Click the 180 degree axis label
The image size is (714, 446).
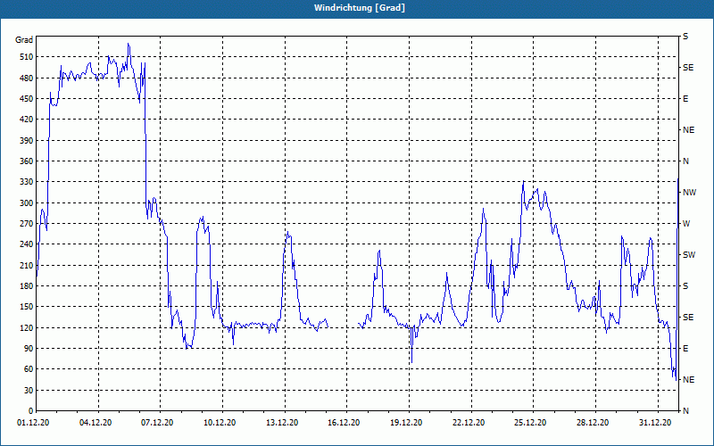[x=26, y=286]
